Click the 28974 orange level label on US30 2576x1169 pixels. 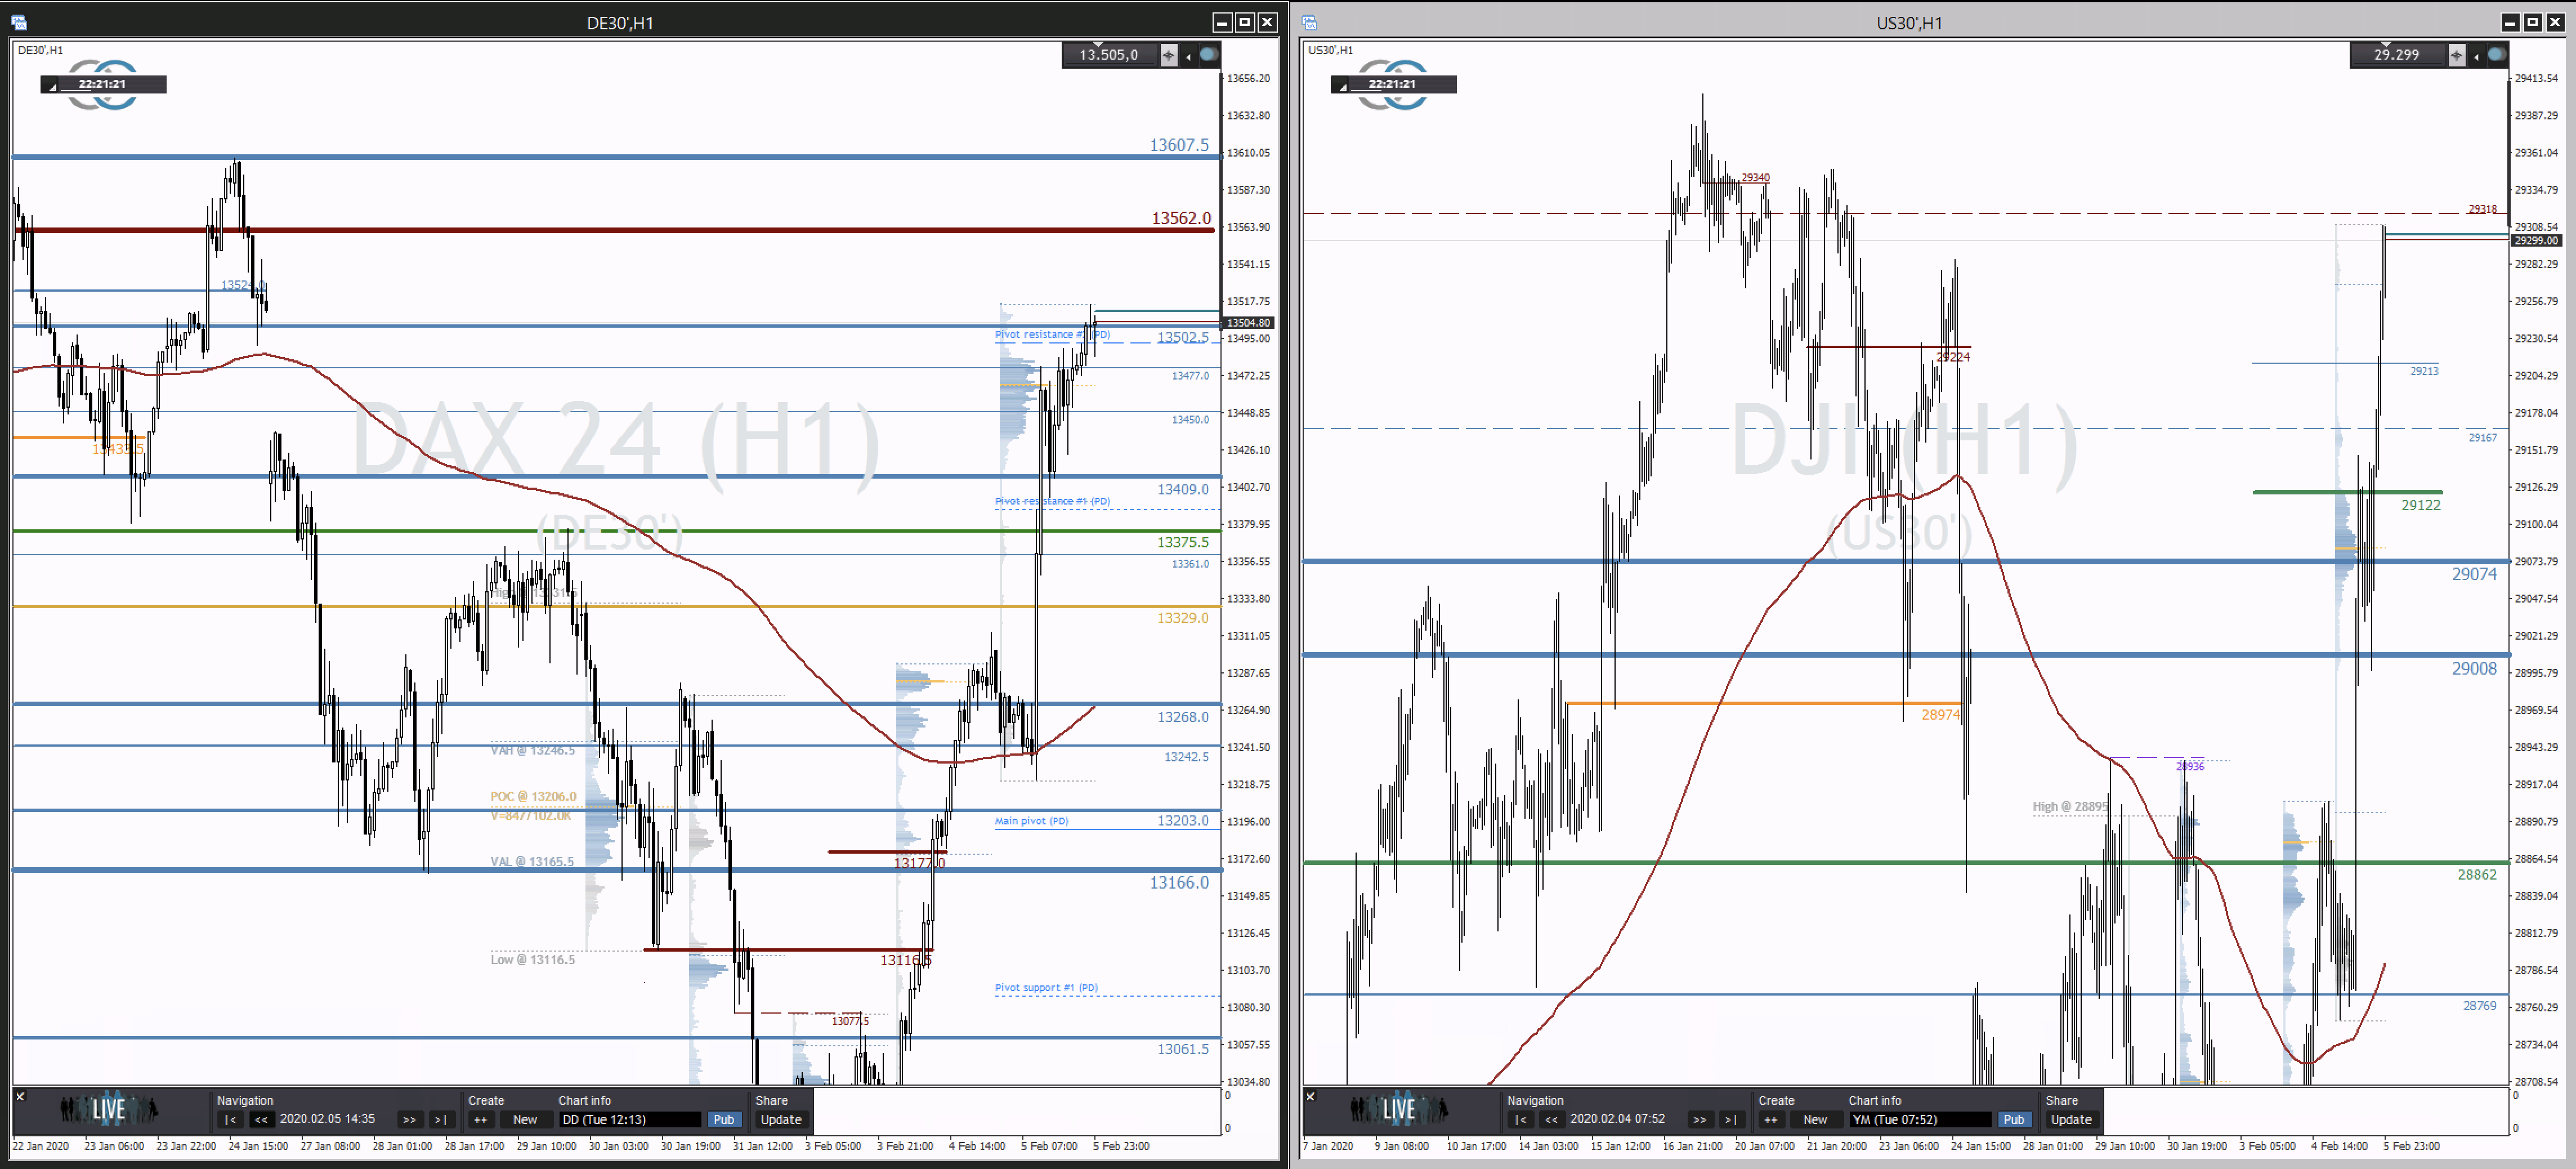(1940, 714)
